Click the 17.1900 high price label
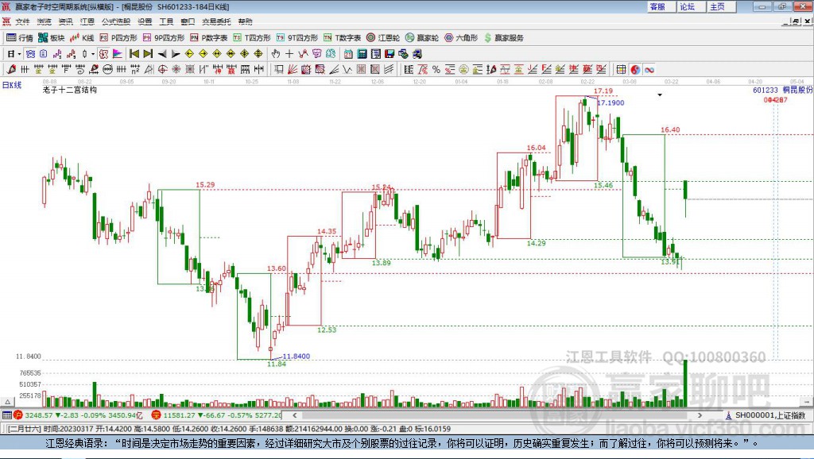Image resolution: width=814 pixels, height=459 pixels. coord(610,102)
